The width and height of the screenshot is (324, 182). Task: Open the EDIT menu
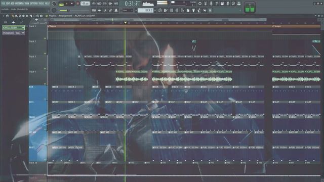(8, 4)
